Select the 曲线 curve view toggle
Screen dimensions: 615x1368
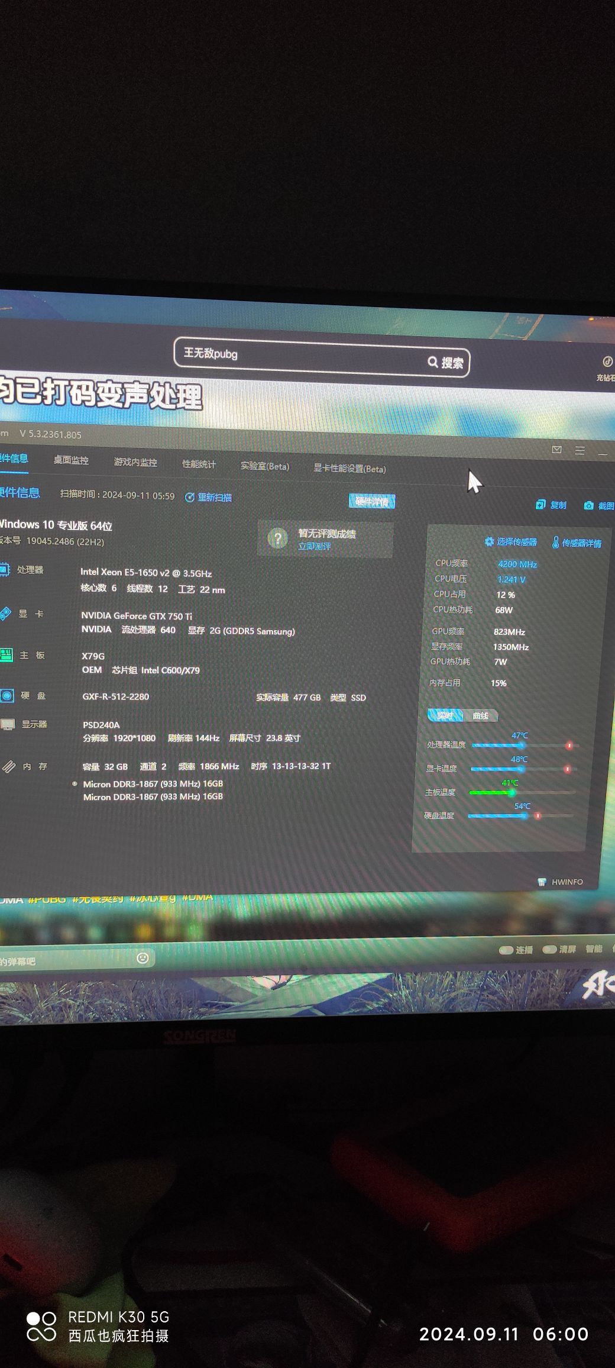pos(480,716)
